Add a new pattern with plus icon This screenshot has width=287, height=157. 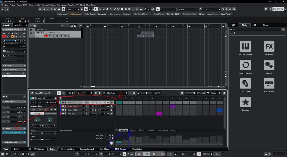coord(130,93)
